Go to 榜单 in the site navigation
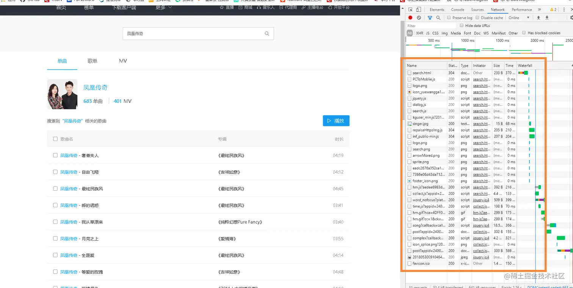This screenshot has height=288, width=573. [x=89, y=7]
